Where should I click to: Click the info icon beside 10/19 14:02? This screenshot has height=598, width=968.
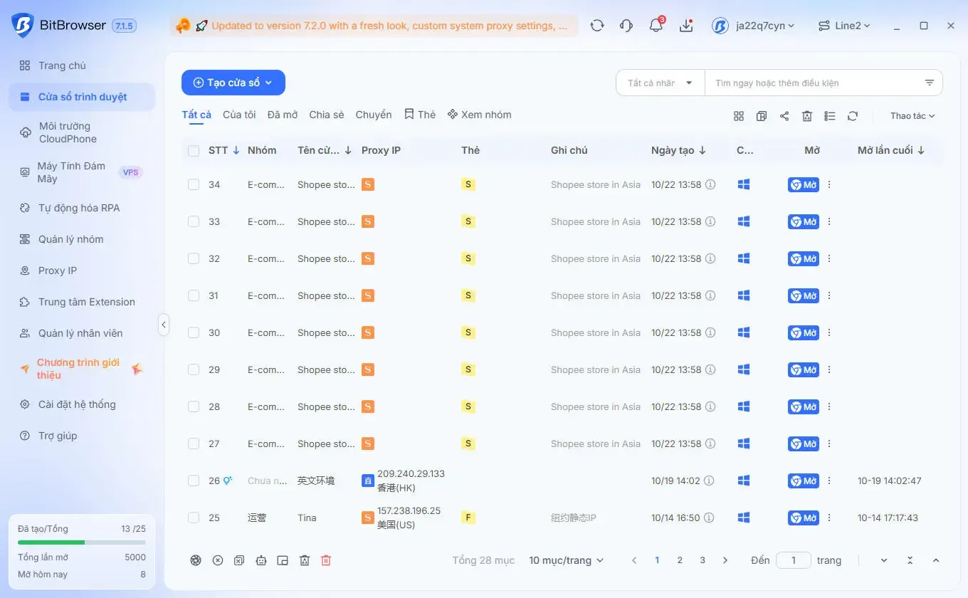click(x=710, y=481)
